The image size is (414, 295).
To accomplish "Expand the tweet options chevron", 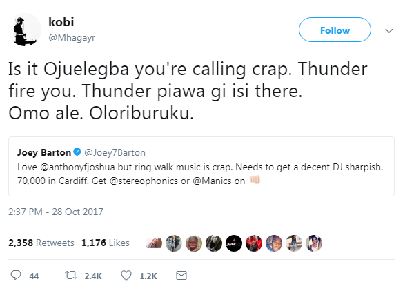I will click(x=388, y=31).
